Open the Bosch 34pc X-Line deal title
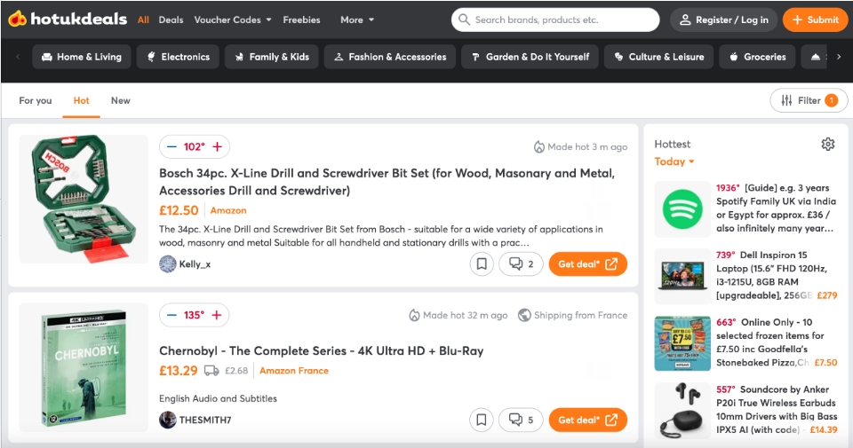This screenshot has width=853, height=448. [387, 182]
